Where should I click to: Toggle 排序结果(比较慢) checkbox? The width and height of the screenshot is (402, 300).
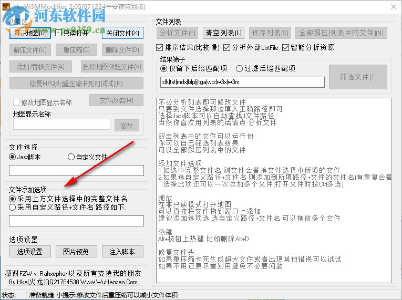click(x=159, y=47)
